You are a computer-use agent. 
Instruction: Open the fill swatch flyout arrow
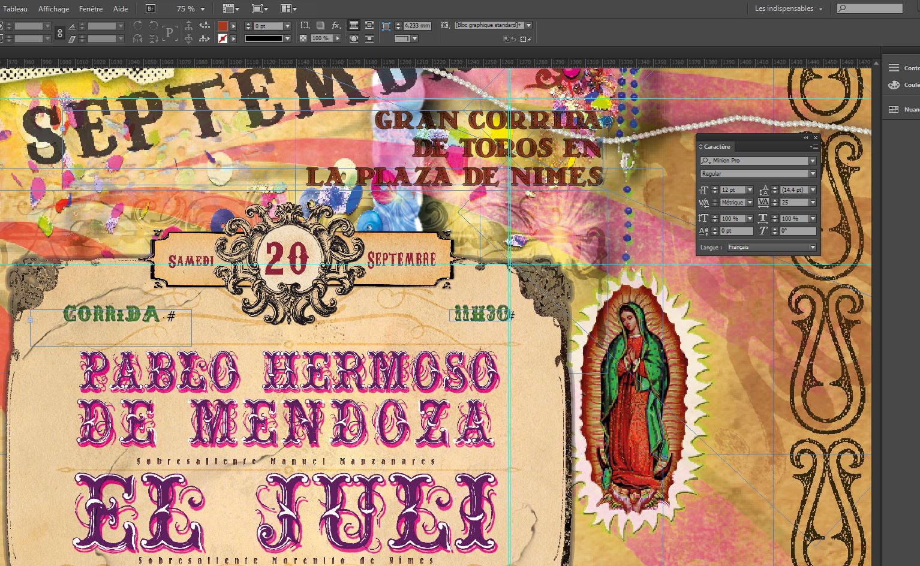[x=233, y=26]
